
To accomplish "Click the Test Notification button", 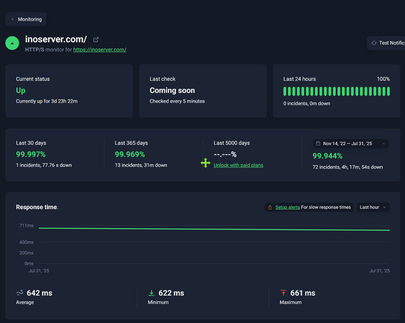I will click(386, 43).
